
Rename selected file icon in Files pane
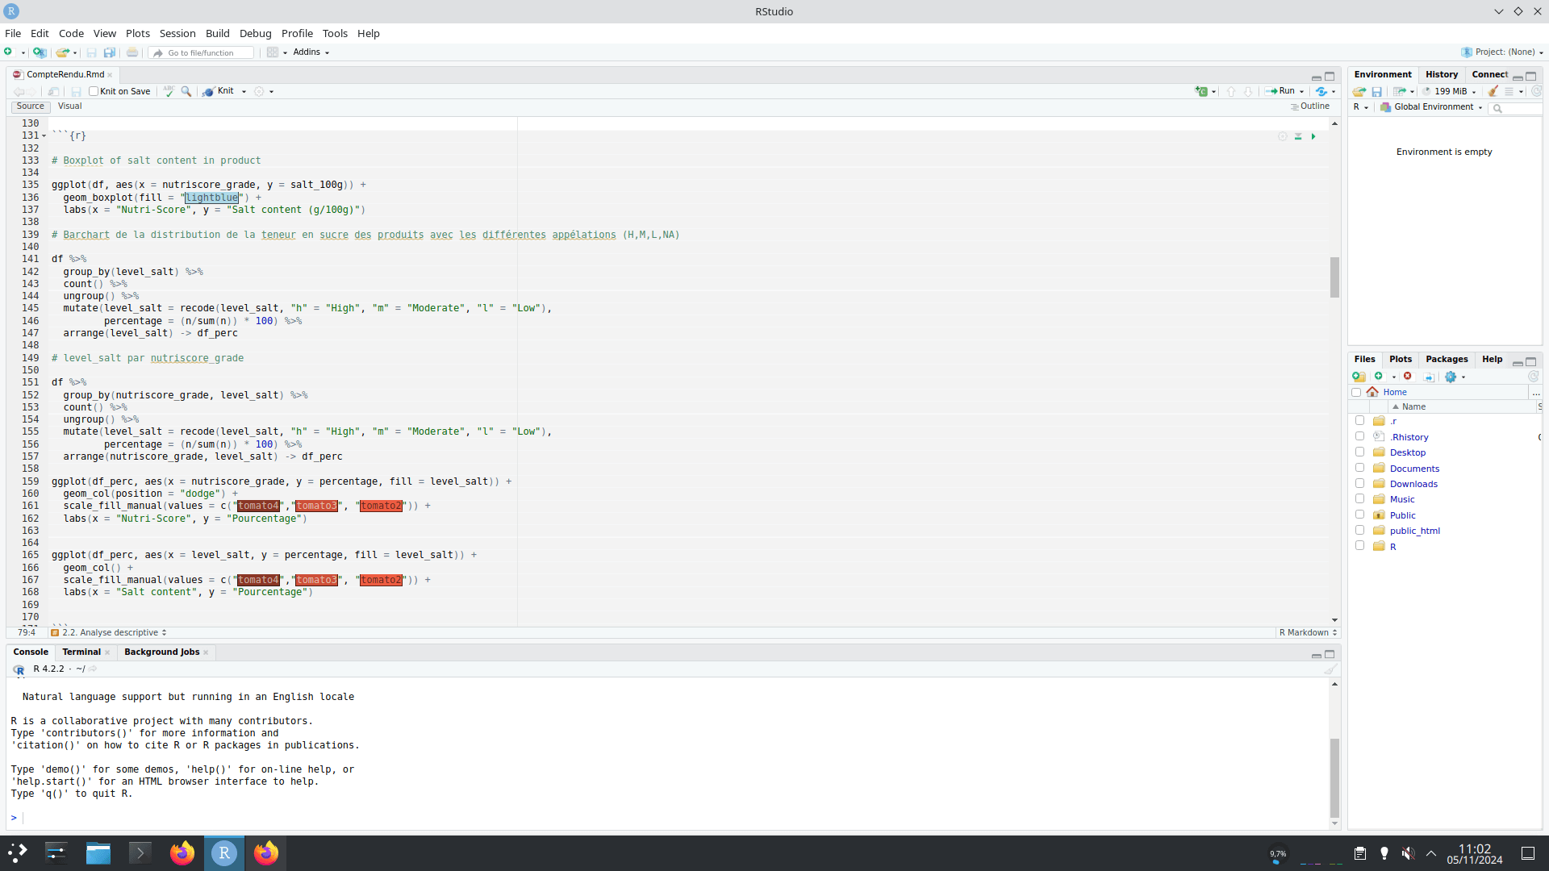[x=1429, y=377]
